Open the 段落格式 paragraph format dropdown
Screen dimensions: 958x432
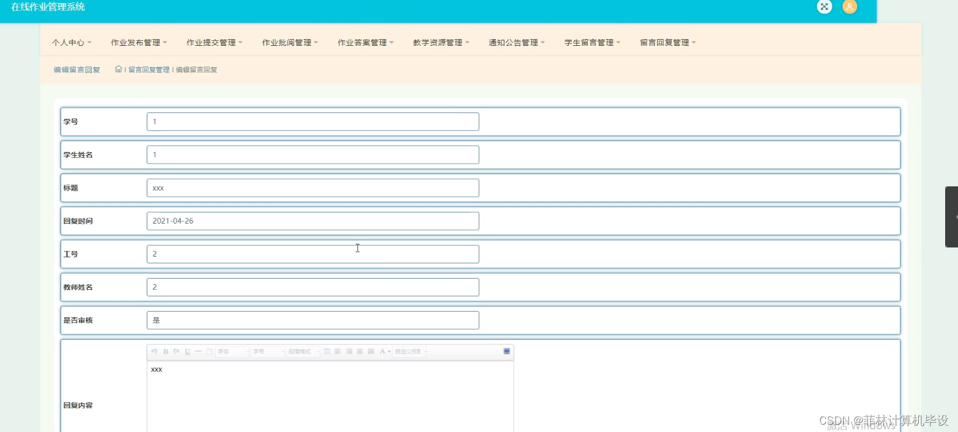coord(303,351)
